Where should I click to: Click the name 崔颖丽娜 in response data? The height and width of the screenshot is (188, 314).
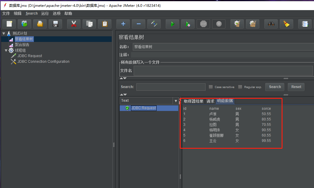[x=216, y=135]
